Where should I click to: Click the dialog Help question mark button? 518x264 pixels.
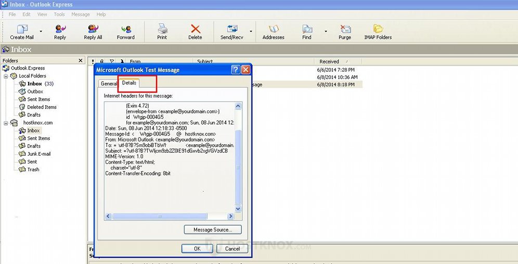coord(236,70)
